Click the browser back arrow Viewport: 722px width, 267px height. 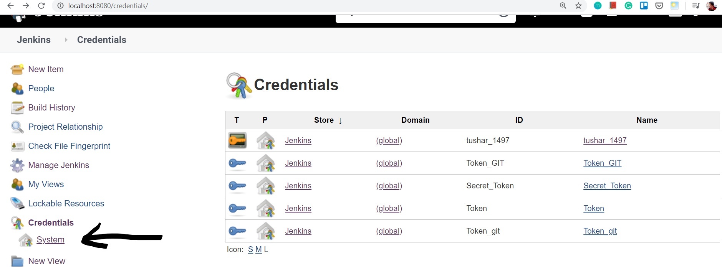pyautogui.click(x=11, y=6)
